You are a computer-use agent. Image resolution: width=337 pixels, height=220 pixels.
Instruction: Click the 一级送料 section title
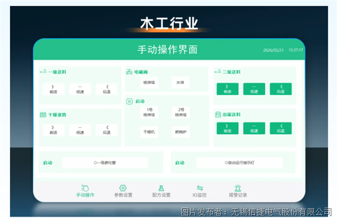coord(57,72)
